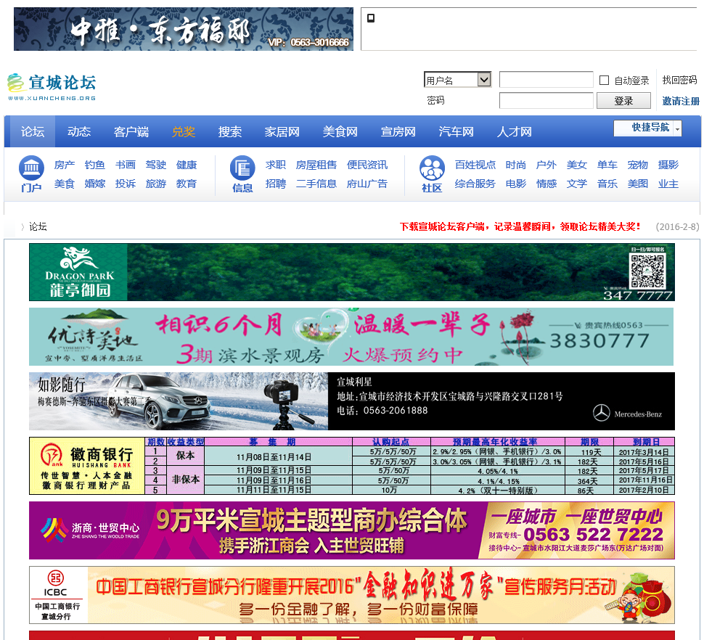Open the 府山广告 link
Image resolution: width=704 pixels, height=640 pixels.
tap(367, 184)
